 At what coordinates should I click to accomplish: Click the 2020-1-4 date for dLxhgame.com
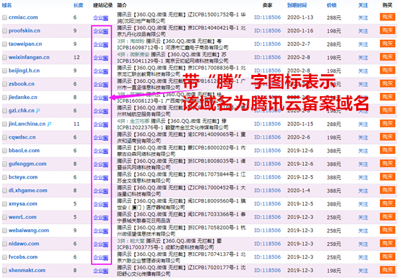point(298,190)
